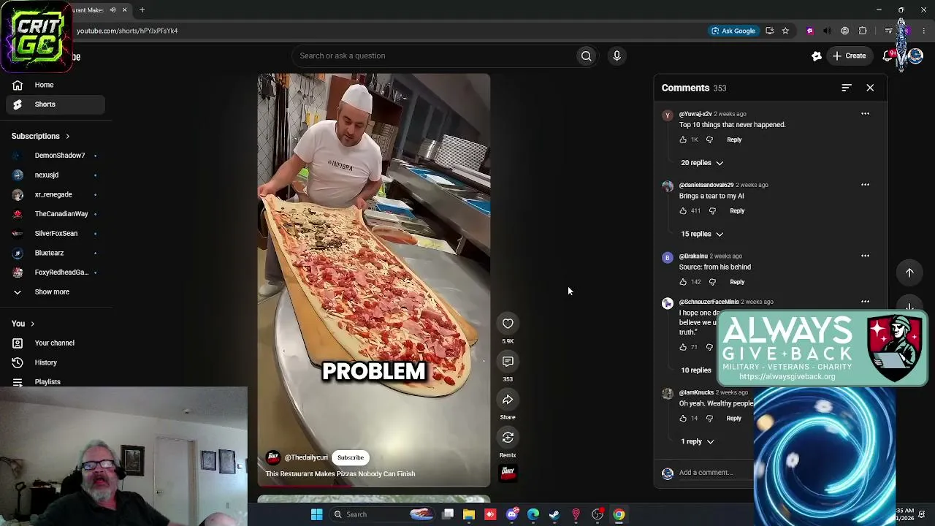Remix this Short
Image resolution: width=935 pixels, height=526 pixels.
click(508, 438)
